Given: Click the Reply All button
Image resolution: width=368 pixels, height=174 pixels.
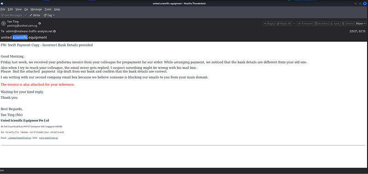Looking at the screenshot, I should click(x=284, y=23).
